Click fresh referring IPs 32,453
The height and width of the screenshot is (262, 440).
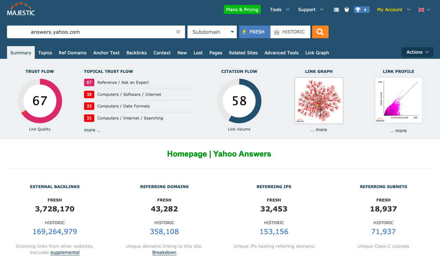tap(274, 209)
